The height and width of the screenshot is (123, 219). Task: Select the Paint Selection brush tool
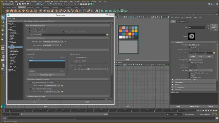coord(3,26)
